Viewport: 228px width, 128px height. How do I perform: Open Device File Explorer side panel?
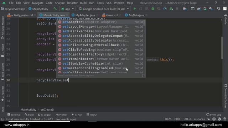tap(226, 96)
